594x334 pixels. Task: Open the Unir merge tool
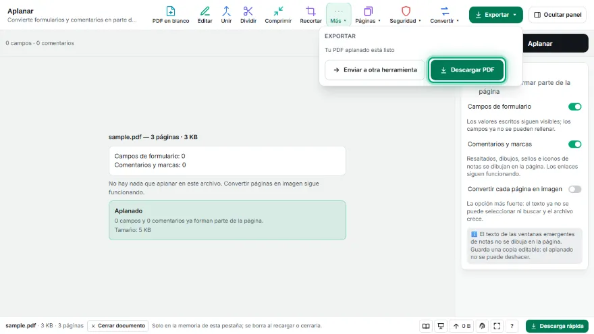pos(226,15)
